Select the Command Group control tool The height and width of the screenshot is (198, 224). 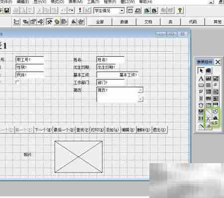(x=209, y=85)
